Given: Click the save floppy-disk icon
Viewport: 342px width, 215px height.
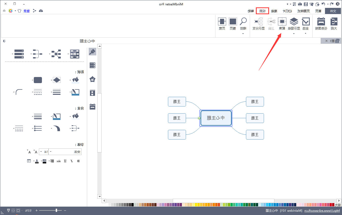Looking at the screenshot, I should click(x=306, y=4).
